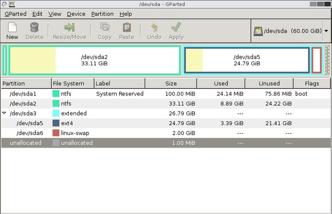Open the /dev/sda device dropdown arrow
This screenshot has height=214, width=332.
[326, 31]
